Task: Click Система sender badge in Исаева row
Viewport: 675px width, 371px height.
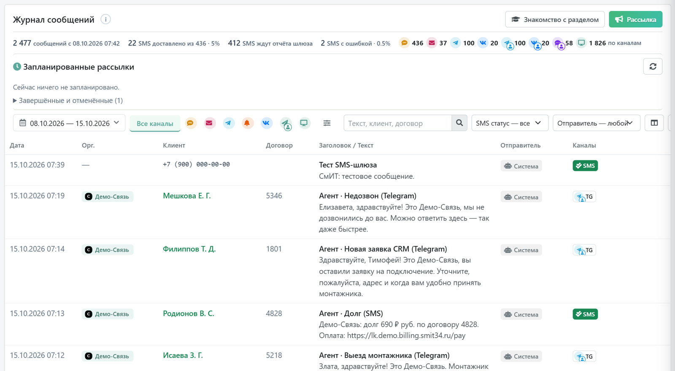Action: pyautogui.click(x=521, y=356)
